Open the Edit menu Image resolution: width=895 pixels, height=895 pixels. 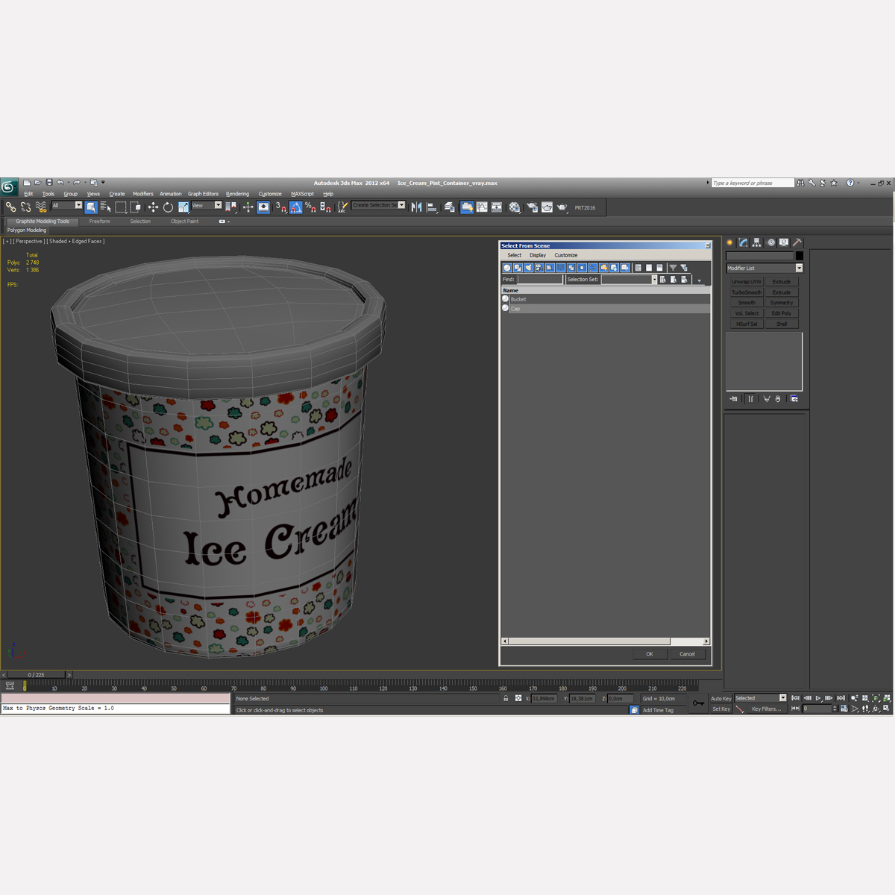28,194
